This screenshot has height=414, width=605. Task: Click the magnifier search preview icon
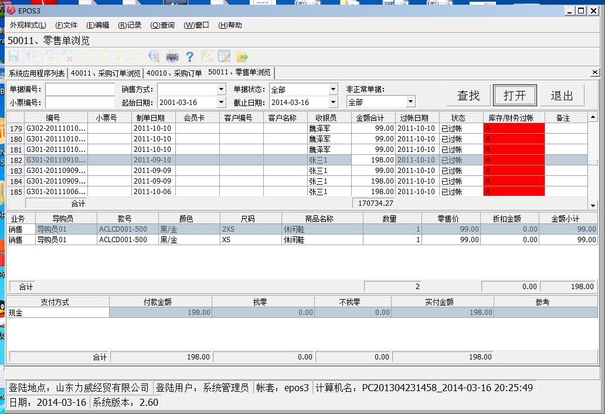(154, 56)
